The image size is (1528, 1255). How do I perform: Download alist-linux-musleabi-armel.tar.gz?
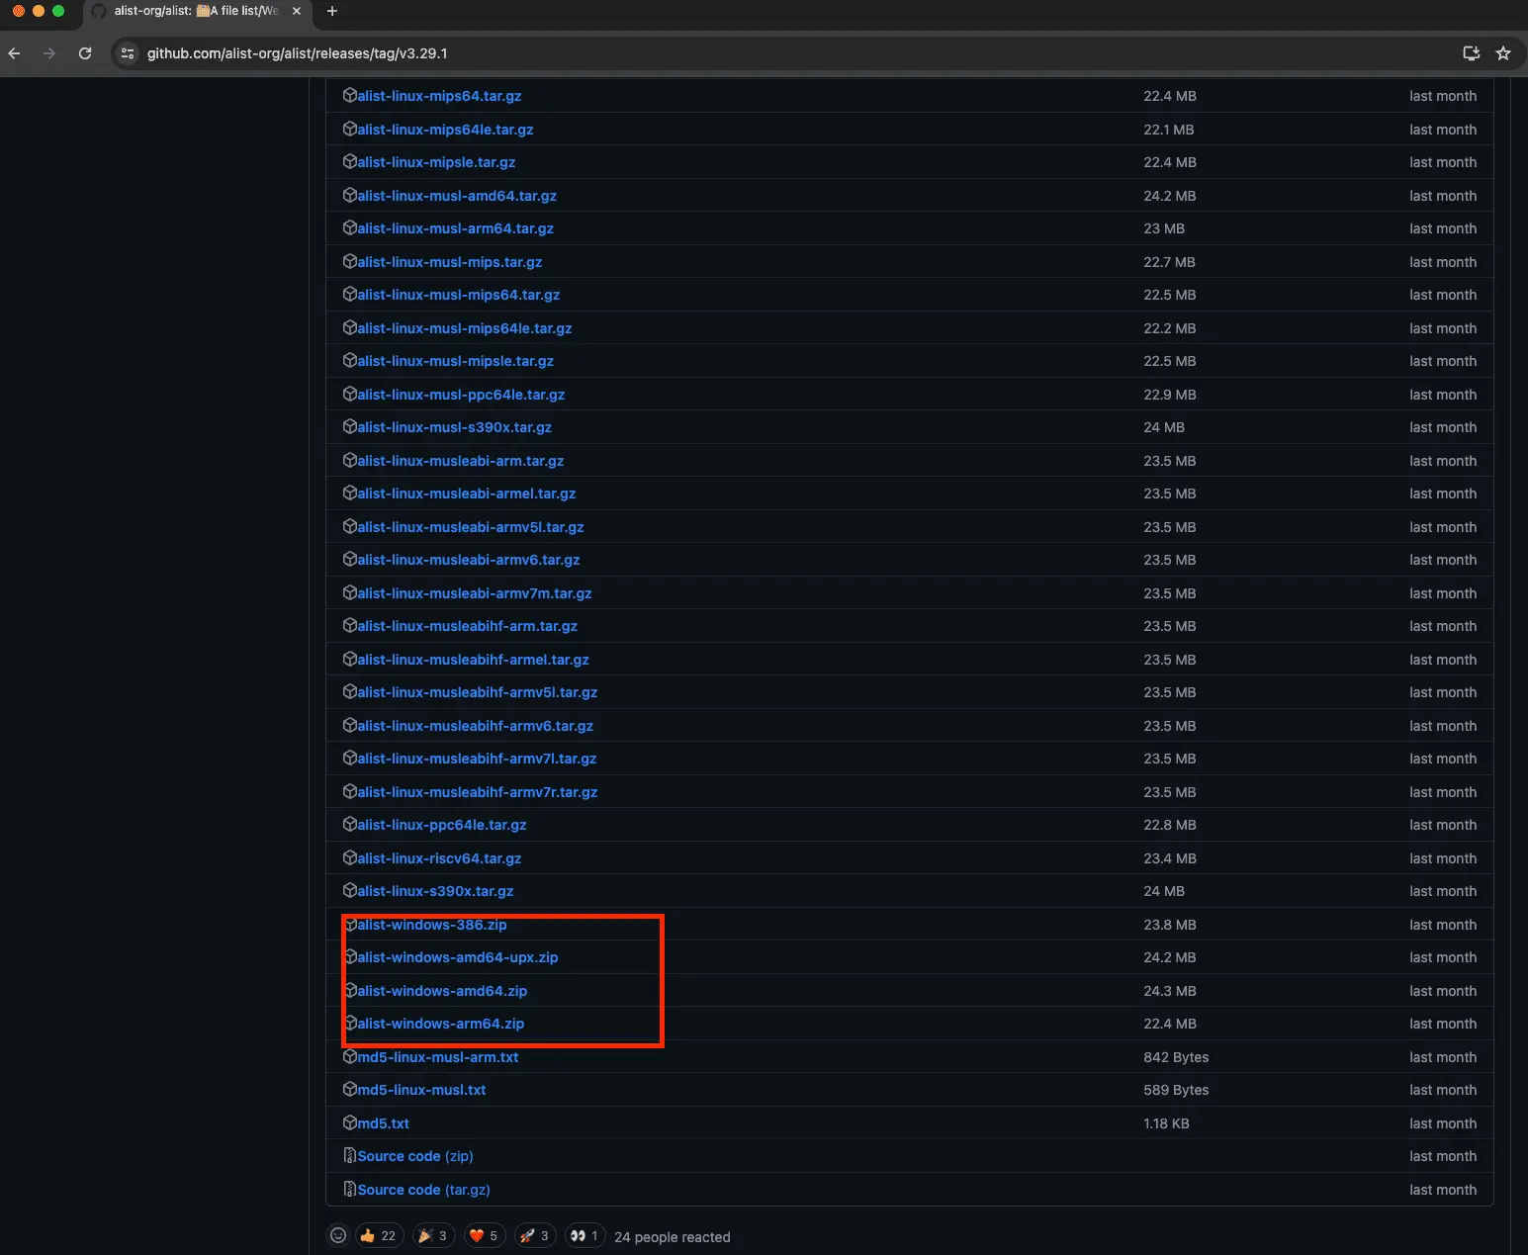[x=467, y=493]
